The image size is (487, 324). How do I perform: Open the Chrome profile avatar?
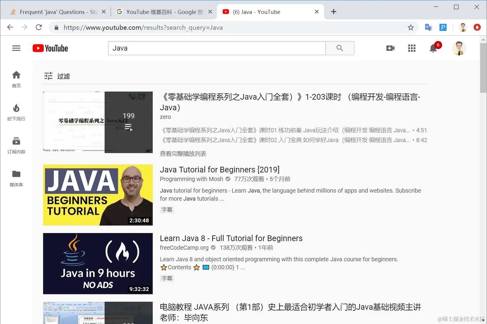tap(463, 27)
